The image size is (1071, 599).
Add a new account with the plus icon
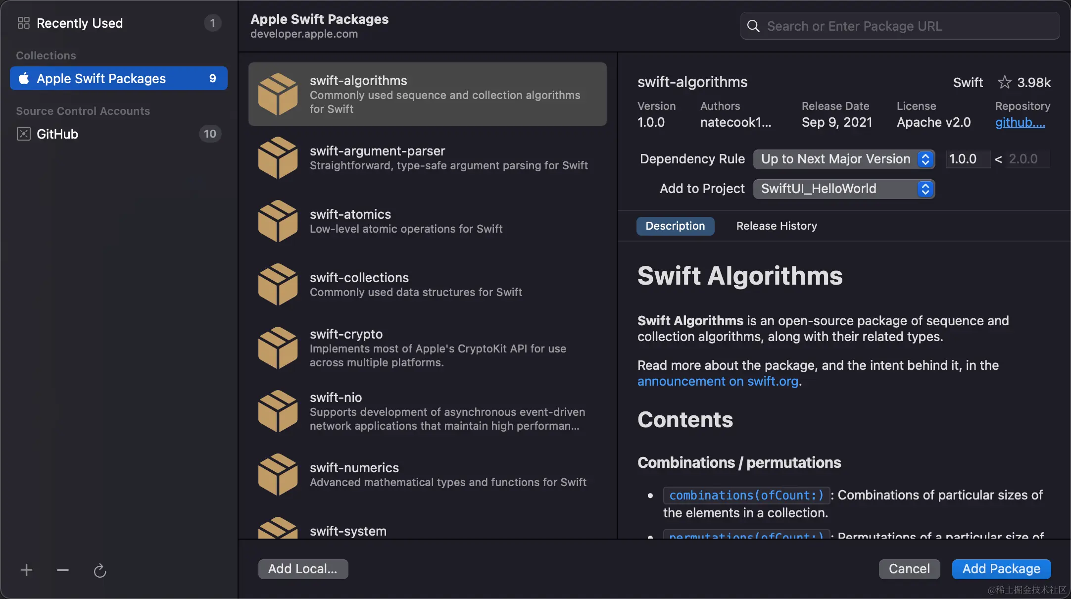(26, 569)
